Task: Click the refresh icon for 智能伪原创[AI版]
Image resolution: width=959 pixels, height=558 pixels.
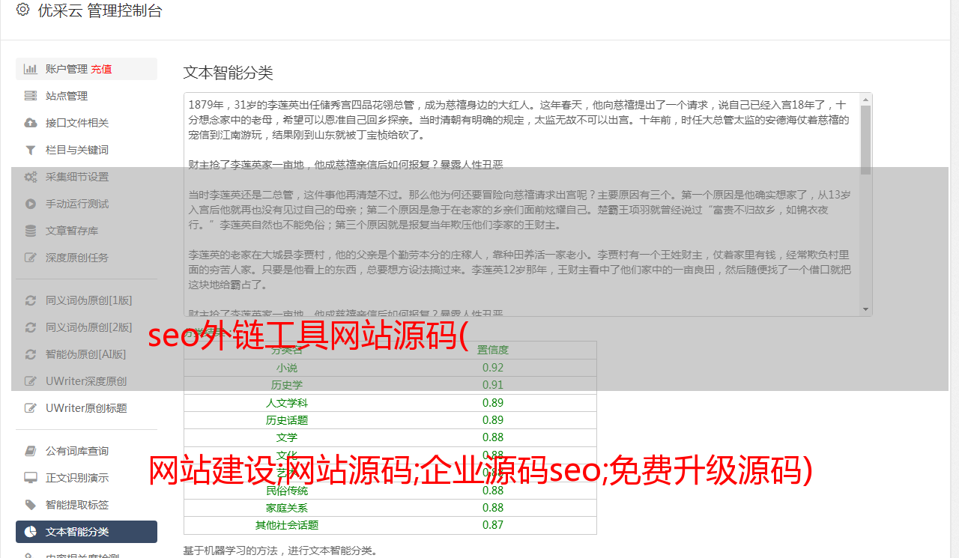Action: [31, 354]
